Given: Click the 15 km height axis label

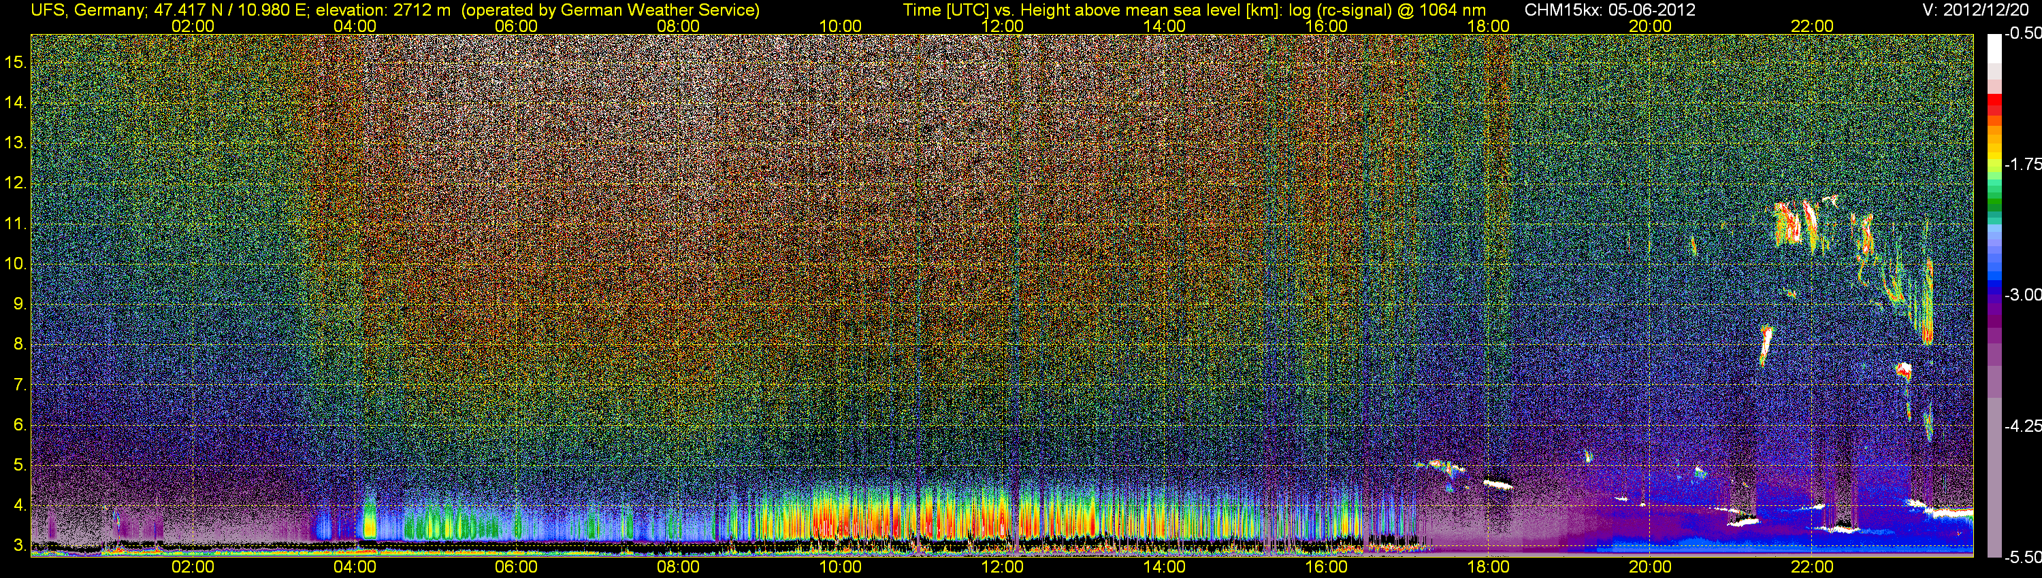Looking at the screenshot, I should 15,63.
